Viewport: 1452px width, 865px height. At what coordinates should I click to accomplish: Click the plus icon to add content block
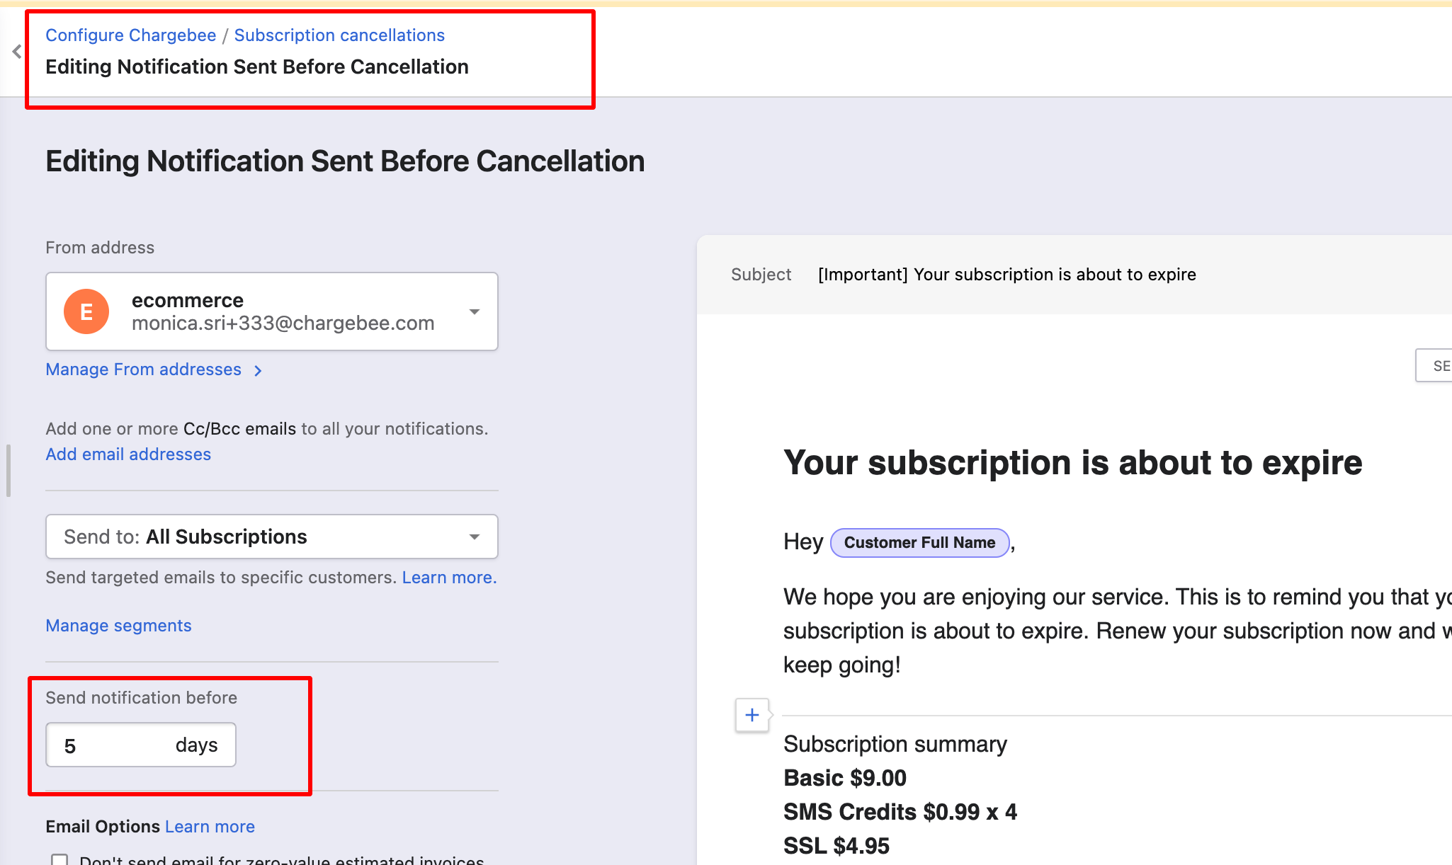pos(752,715)
